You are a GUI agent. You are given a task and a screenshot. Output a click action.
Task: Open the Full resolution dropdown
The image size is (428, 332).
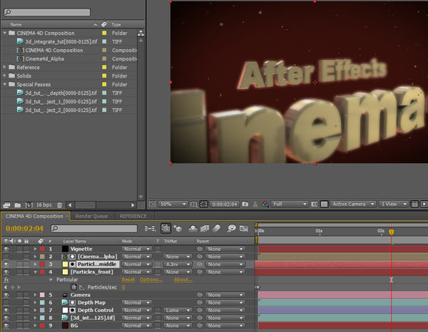pyautogui.click(x=290, y=204)
